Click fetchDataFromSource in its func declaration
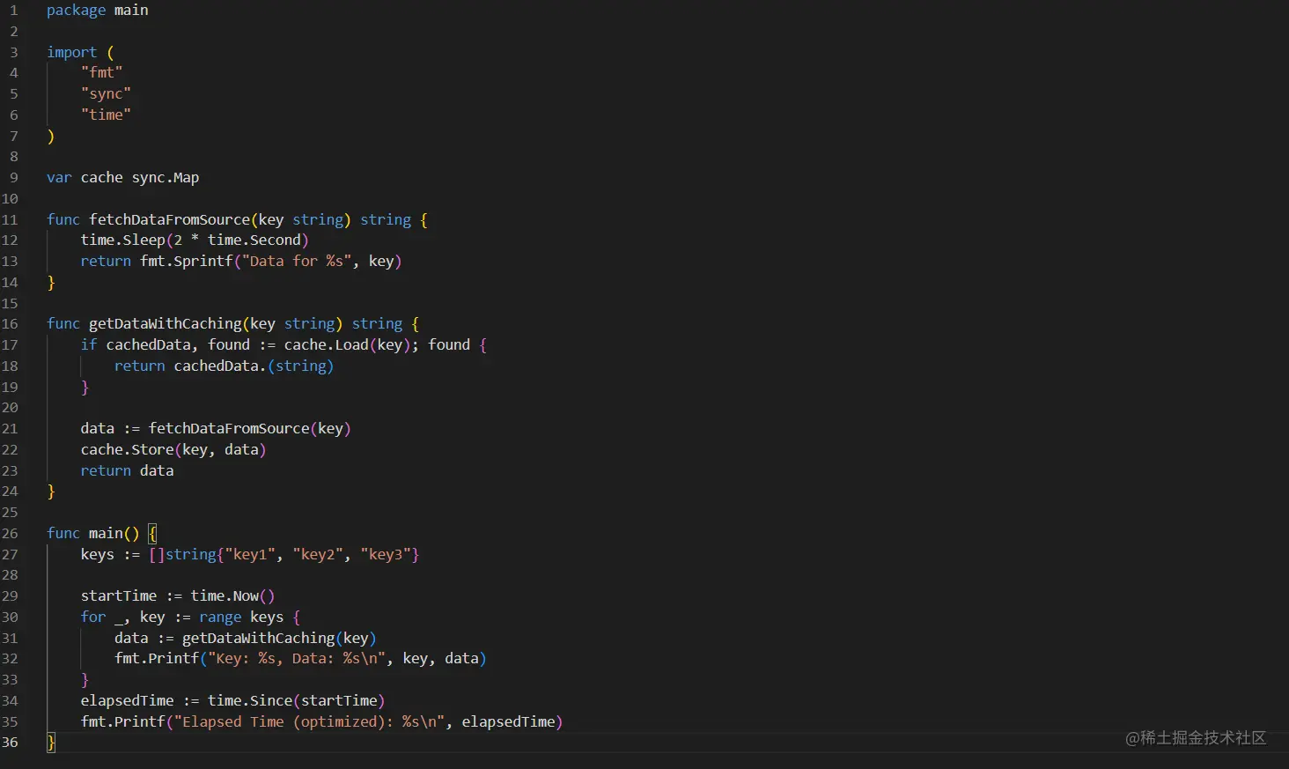 (x=169, y=219)
